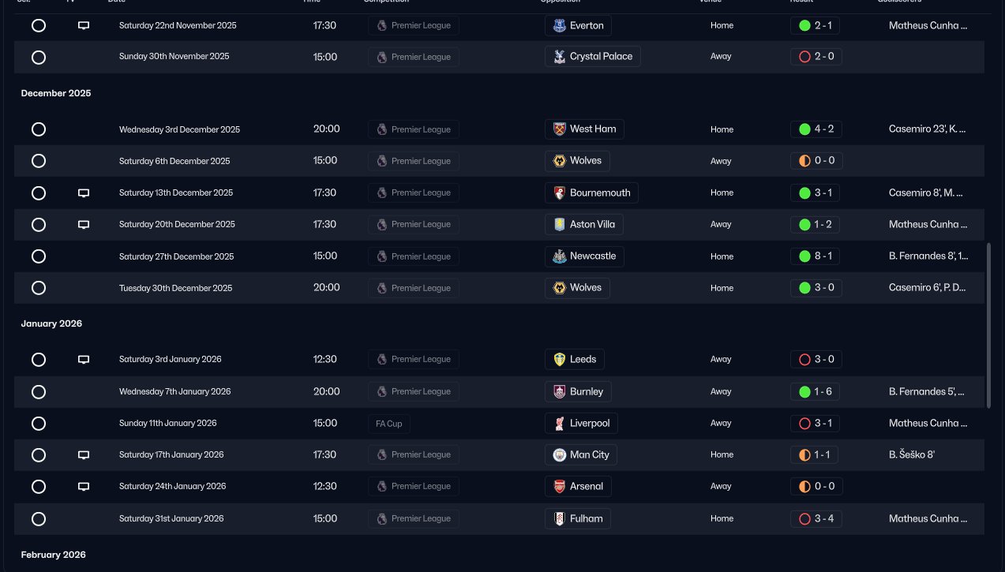
Task: Click the TV broadcast icon on Arsenal fixture
Action: 84,487
